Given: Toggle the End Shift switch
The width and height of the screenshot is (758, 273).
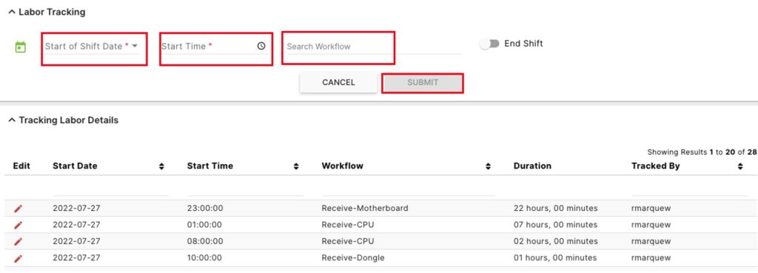Looking at the screenshot, I should click(x=489, y=44).
